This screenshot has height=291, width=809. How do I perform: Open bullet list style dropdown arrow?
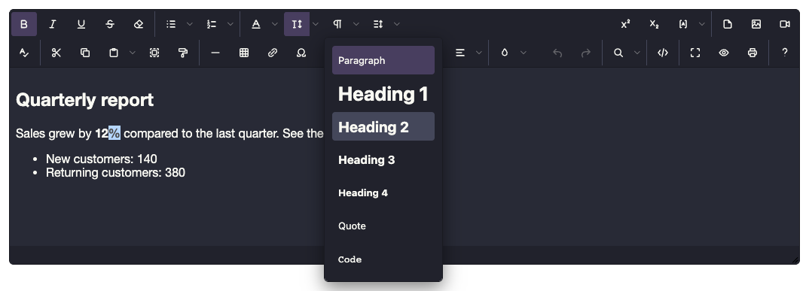coord(189,24)
